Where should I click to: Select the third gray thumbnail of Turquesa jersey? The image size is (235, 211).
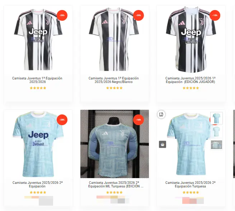pos(216,144)
